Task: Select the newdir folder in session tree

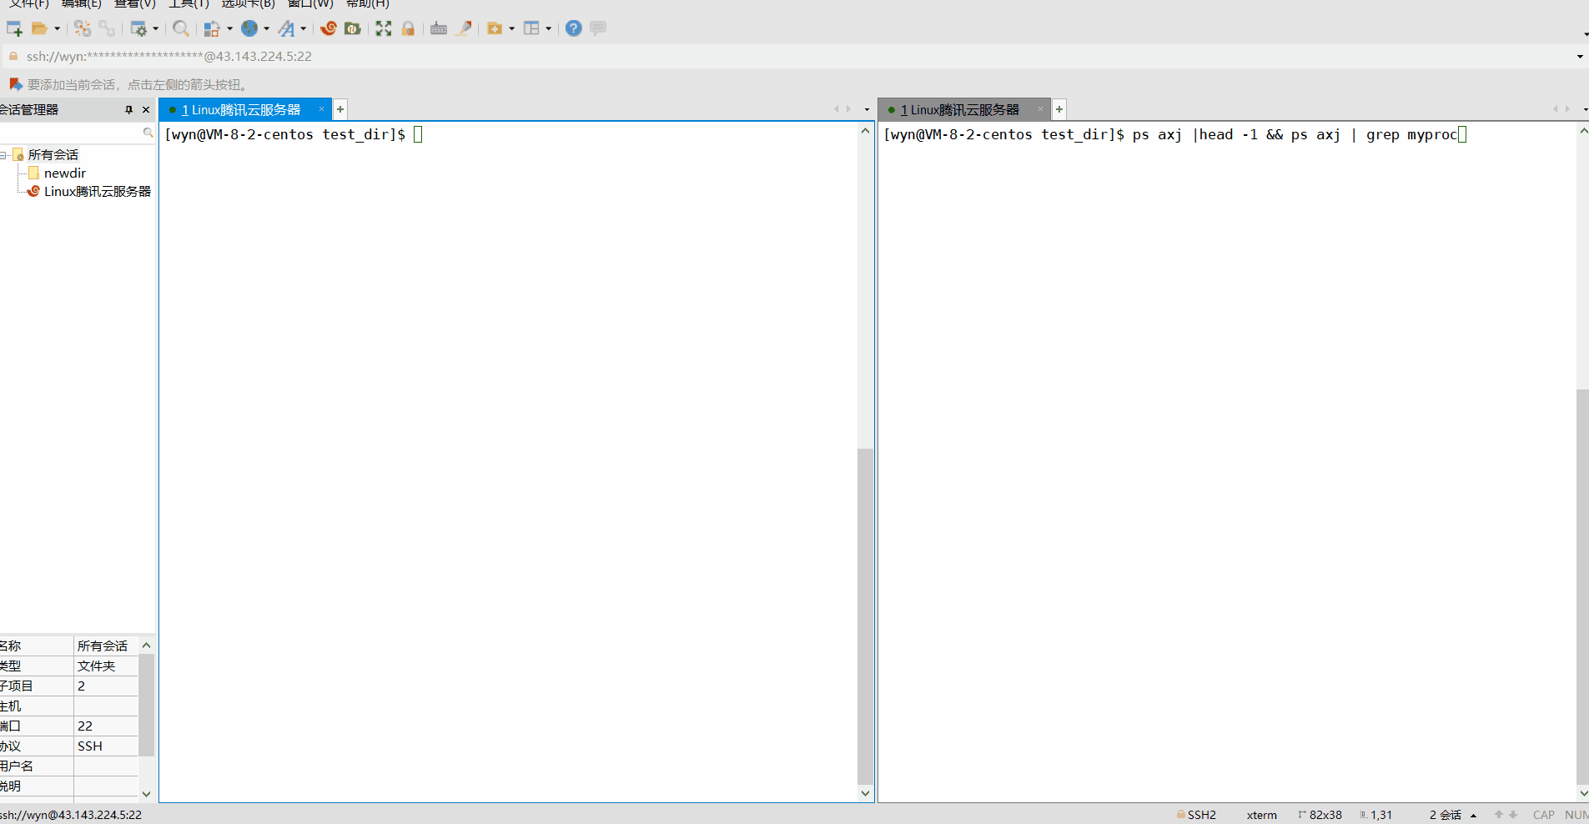Action: [64, 173]
